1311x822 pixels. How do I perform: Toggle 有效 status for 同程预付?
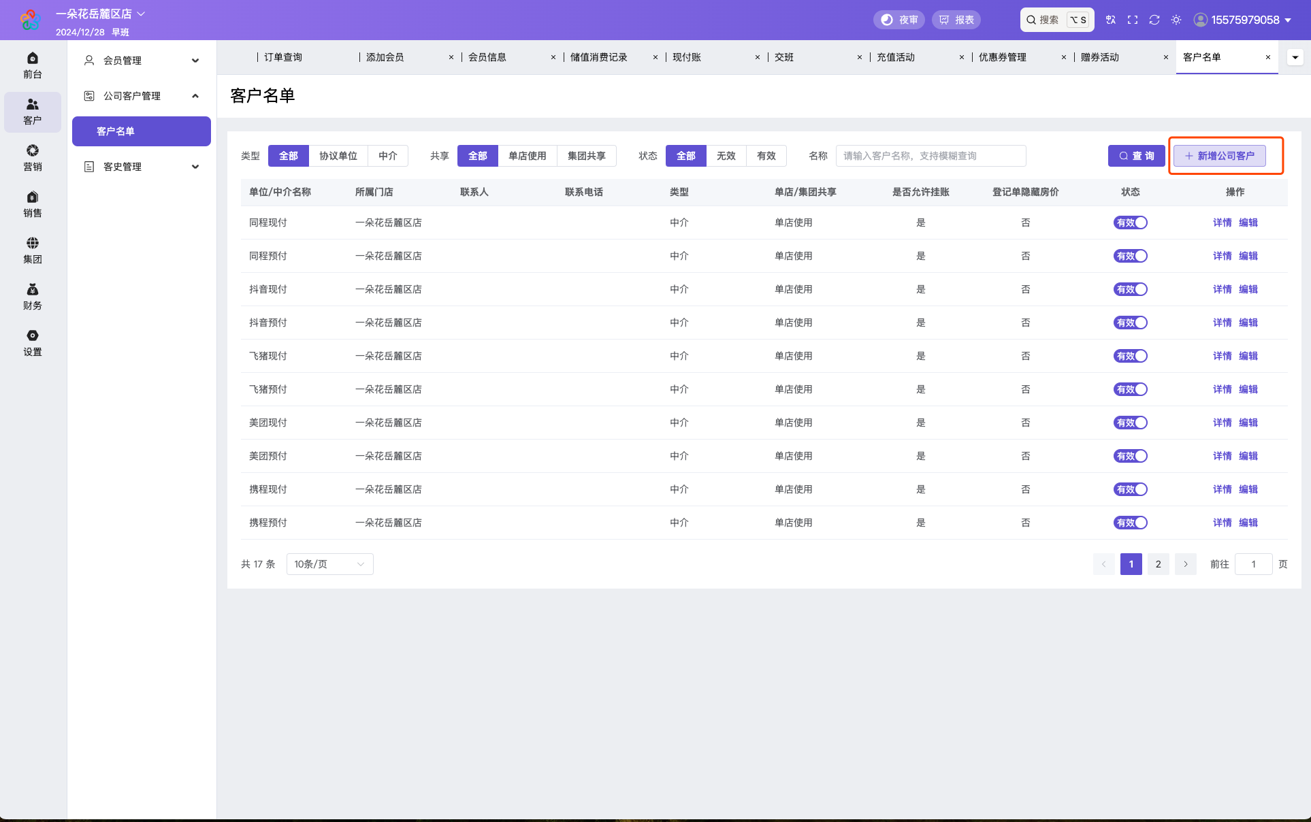1131,256
